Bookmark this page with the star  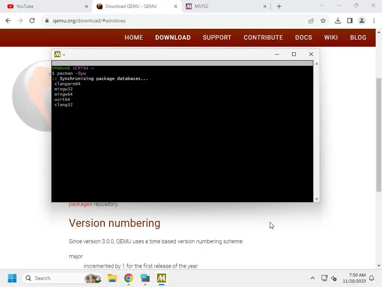point(323,21)
